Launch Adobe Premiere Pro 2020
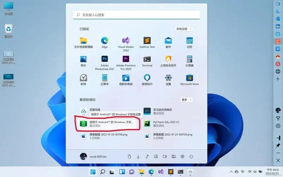 [126, 63]
